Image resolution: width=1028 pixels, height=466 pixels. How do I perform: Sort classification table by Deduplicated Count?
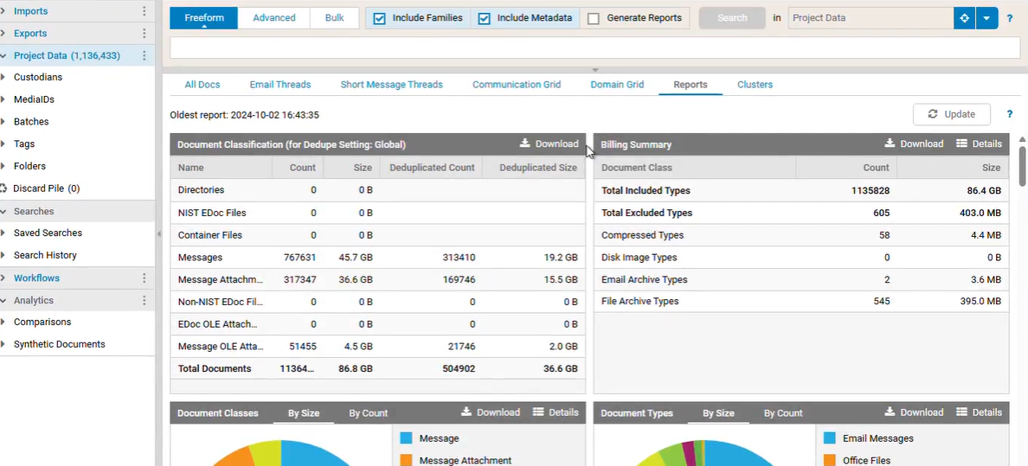432,168
